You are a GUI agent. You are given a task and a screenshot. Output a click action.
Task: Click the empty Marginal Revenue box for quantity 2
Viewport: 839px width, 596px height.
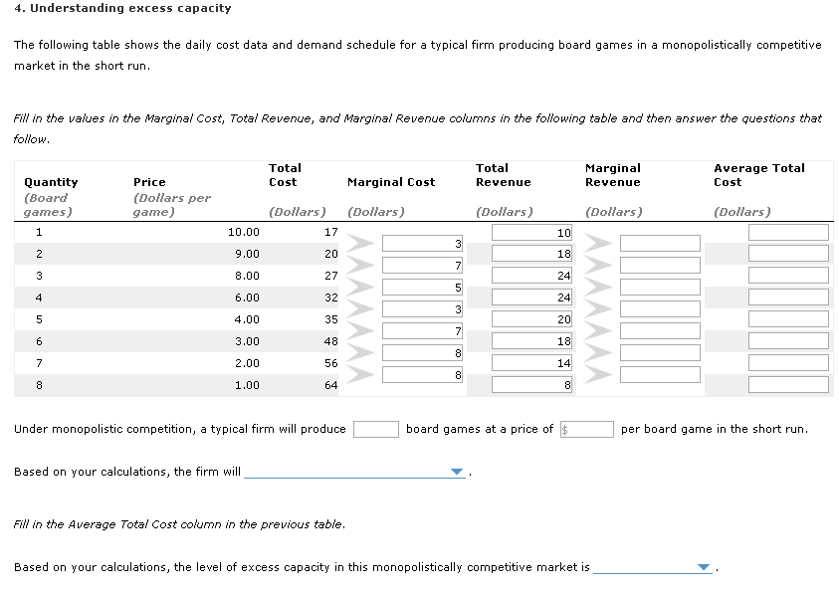pos(659,242)
